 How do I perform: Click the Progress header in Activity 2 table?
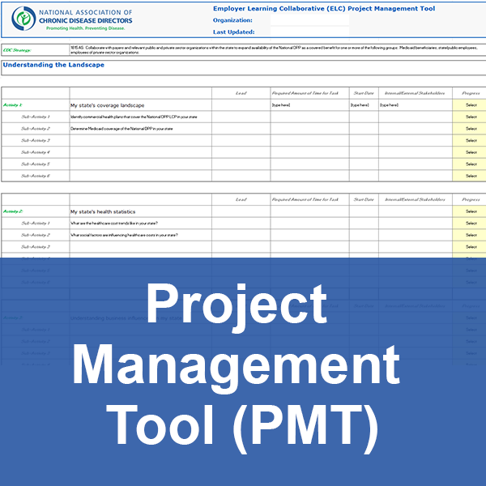pyautogui.click(x=471, y=199)
